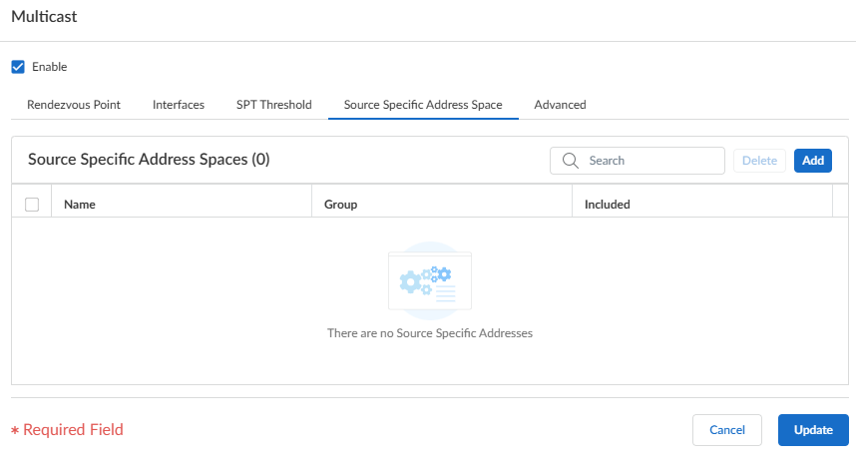Click the "no Source Specific Addresses" message
The height and width of the screenshot is (473, 856).
pos(430,333)
